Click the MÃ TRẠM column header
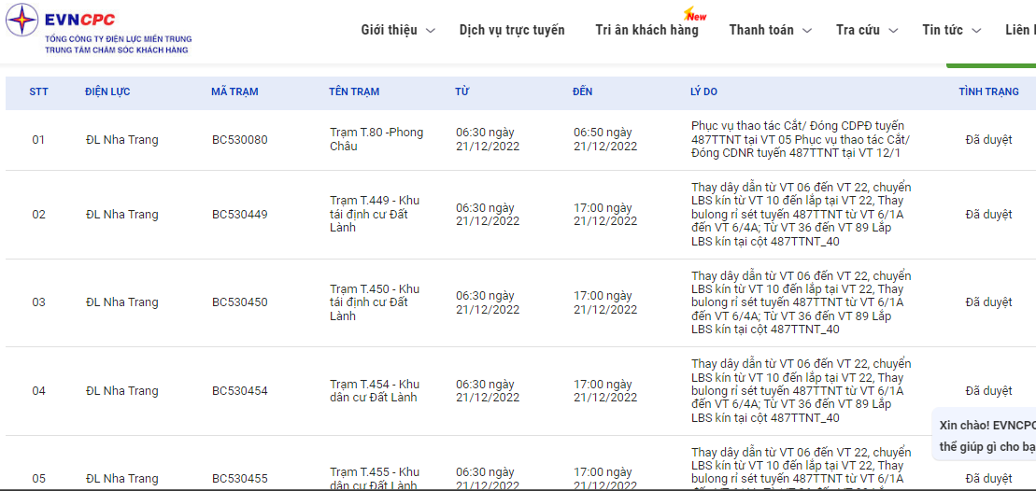The width and height of the screenshot is (1036, 491). click(234, 91)
